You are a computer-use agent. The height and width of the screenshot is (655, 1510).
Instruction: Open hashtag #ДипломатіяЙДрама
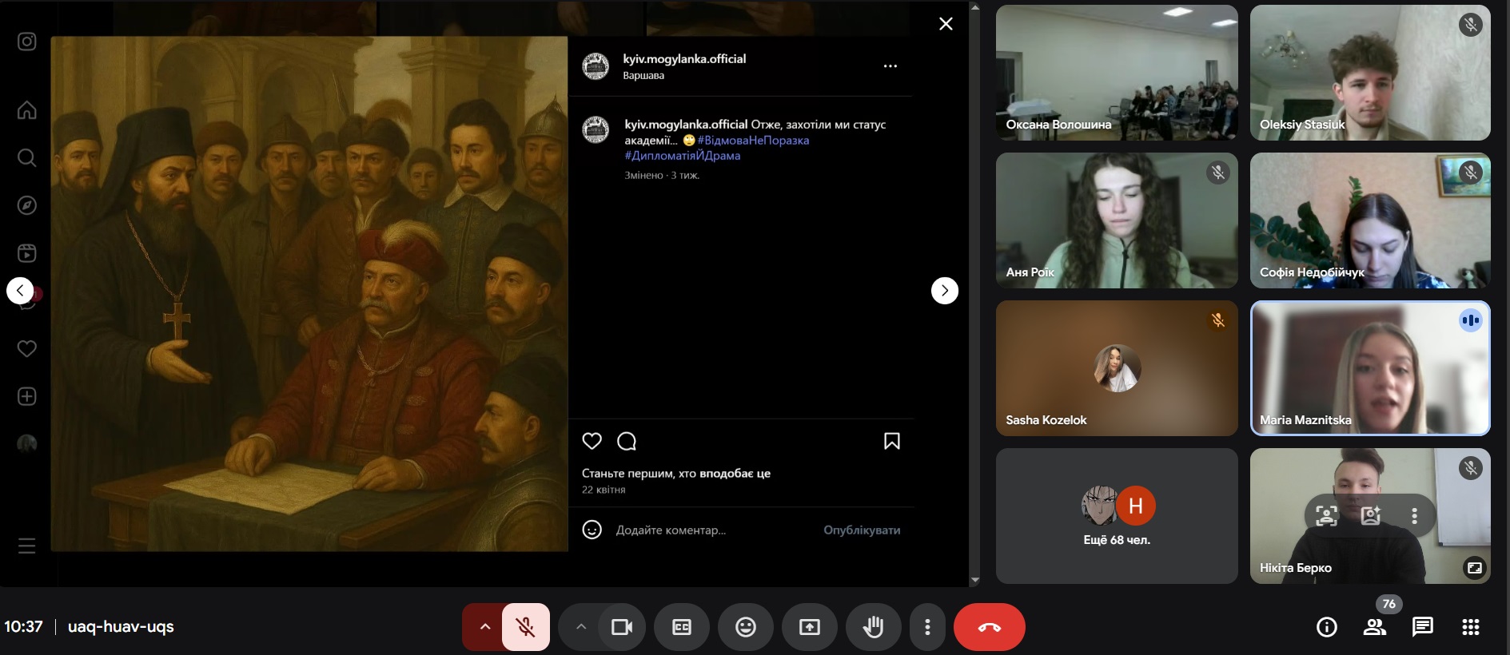pyautogui.click(x=682, y=156)
